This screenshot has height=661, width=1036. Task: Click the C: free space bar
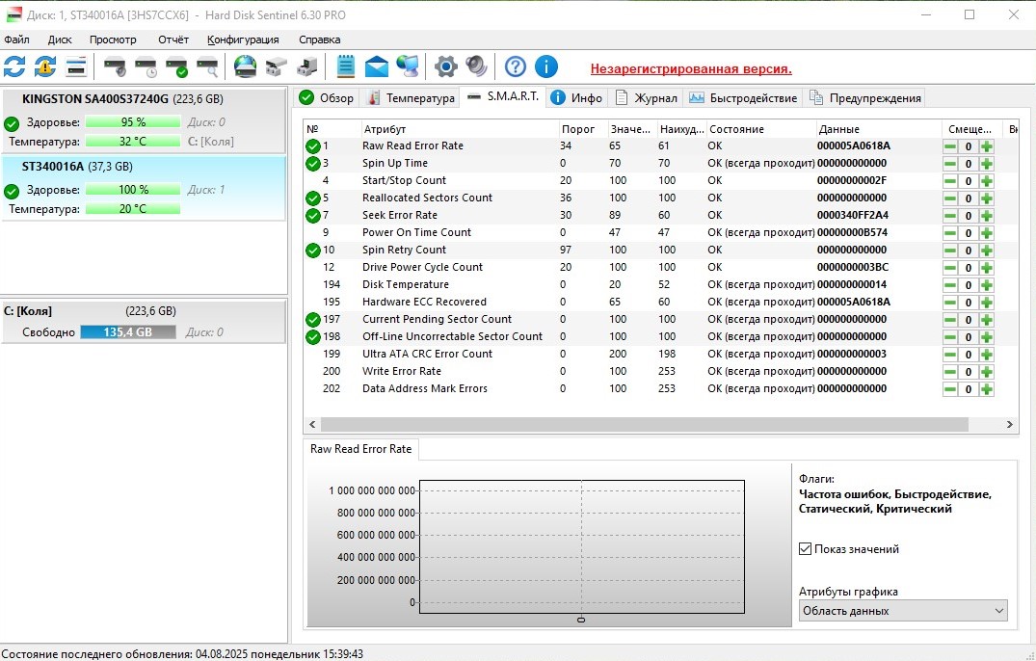(x=127, y=332)
